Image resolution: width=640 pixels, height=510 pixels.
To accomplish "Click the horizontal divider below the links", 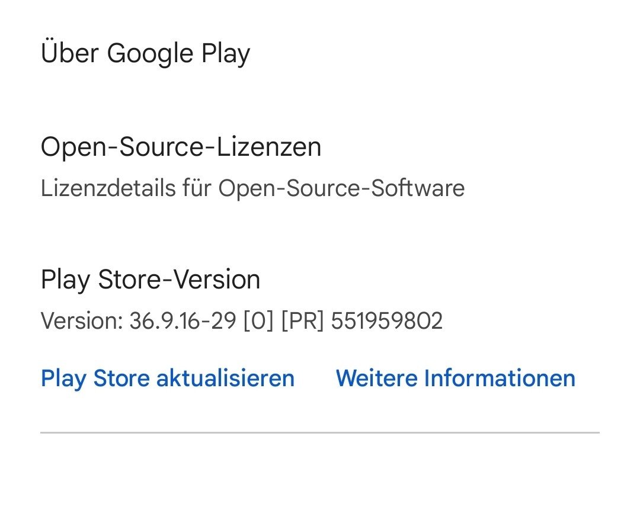I will tap(320, 433).
